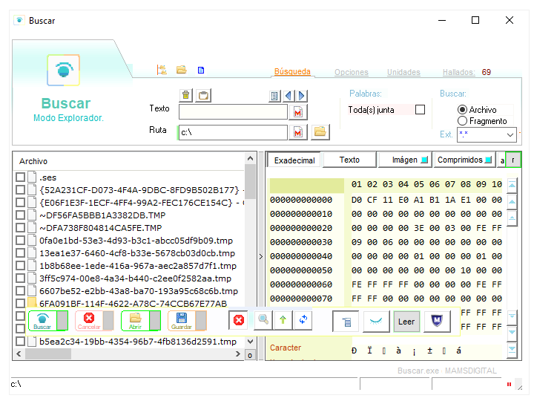This screenshot has height=401, width=534.
Task: Click the small r button
Action: [513, 160]
